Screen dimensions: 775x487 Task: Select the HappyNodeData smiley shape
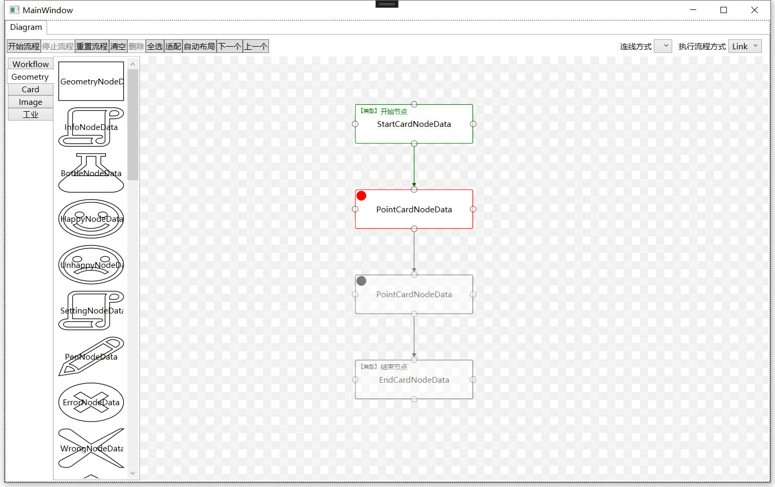[91, 219]
